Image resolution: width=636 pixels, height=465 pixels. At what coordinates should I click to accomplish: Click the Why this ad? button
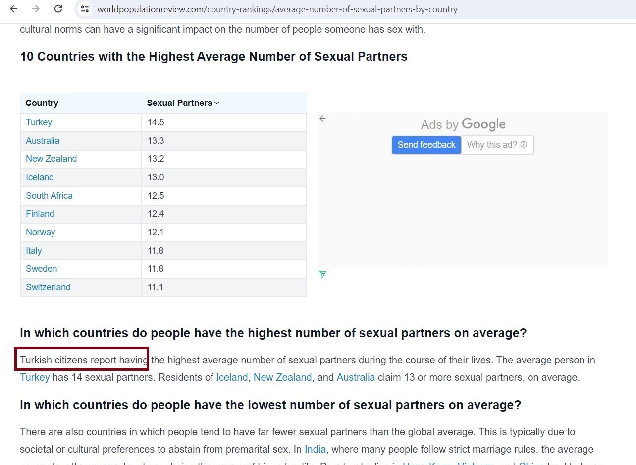(x=492, y=145)
